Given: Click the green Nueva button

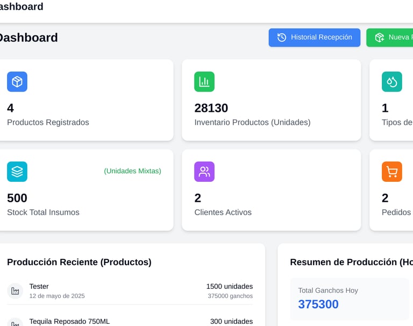Looking at the screenshot, I should tap(389, 38).
